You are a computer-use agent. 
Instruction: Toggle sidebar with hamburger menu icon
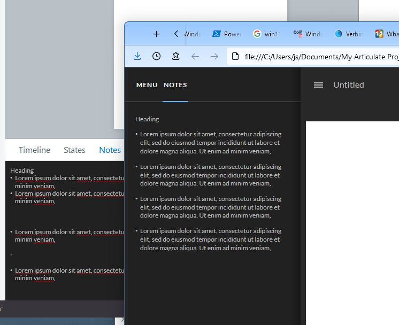(318, 85)
